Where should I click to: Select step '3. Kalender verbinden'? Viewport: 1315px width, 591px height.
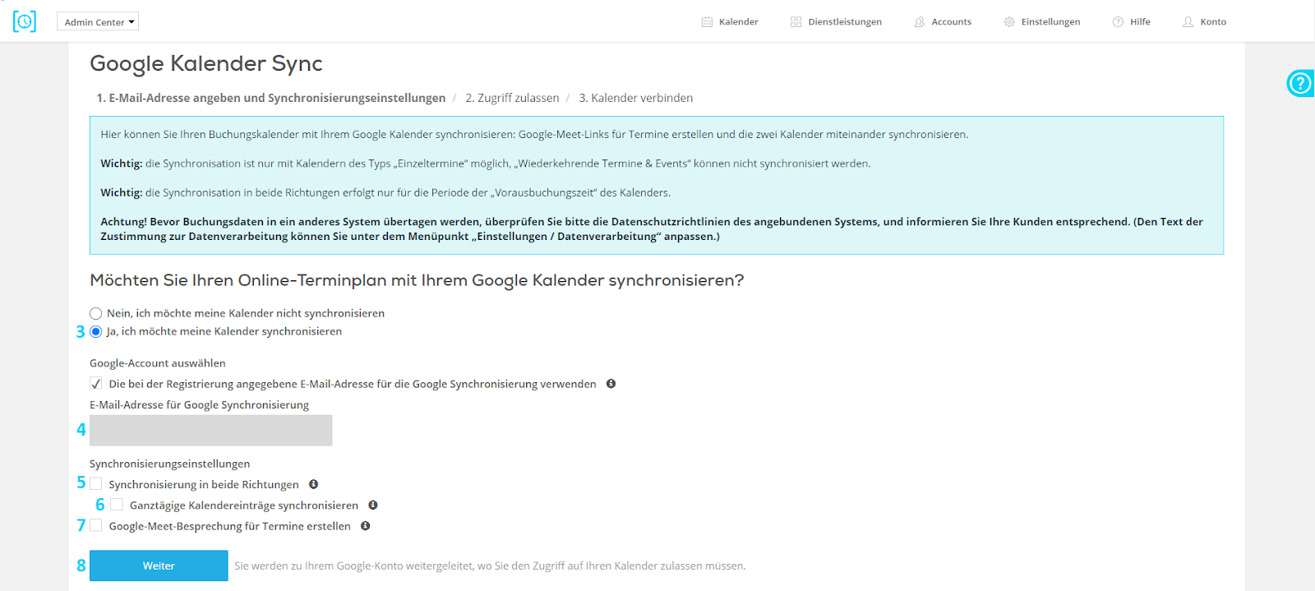[636, 98]
